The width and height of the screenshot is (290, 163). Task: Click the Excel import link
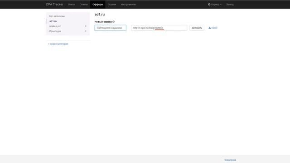coord(213,28)
